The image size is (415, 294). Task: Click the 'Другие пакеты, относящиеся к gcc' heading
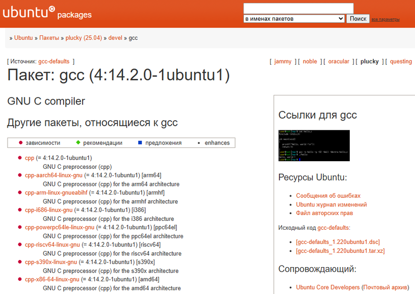pyautogui.click(x=92, y=123)
